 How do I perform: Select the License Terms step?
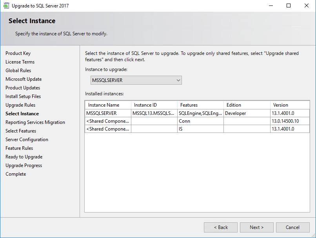click(20, 62)
